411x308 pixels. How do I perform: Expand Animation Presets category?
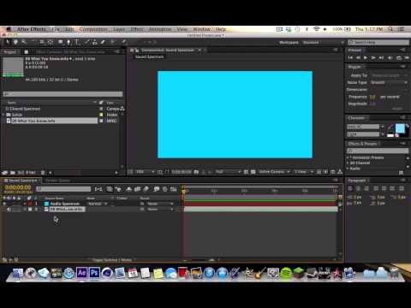(348, 157)
